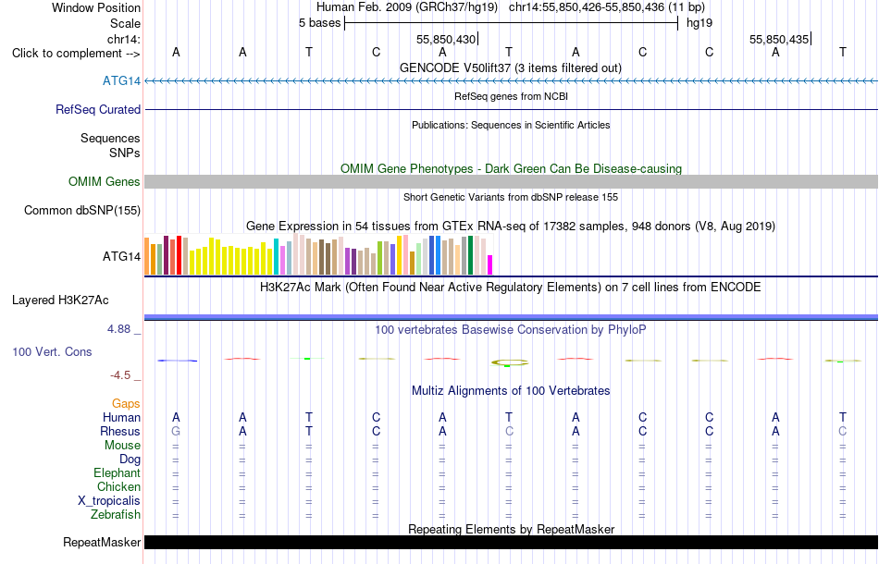Click 'Publications: Sequences in Scientific Articles' title
The image size is (879, 564).
click(511, 125)
